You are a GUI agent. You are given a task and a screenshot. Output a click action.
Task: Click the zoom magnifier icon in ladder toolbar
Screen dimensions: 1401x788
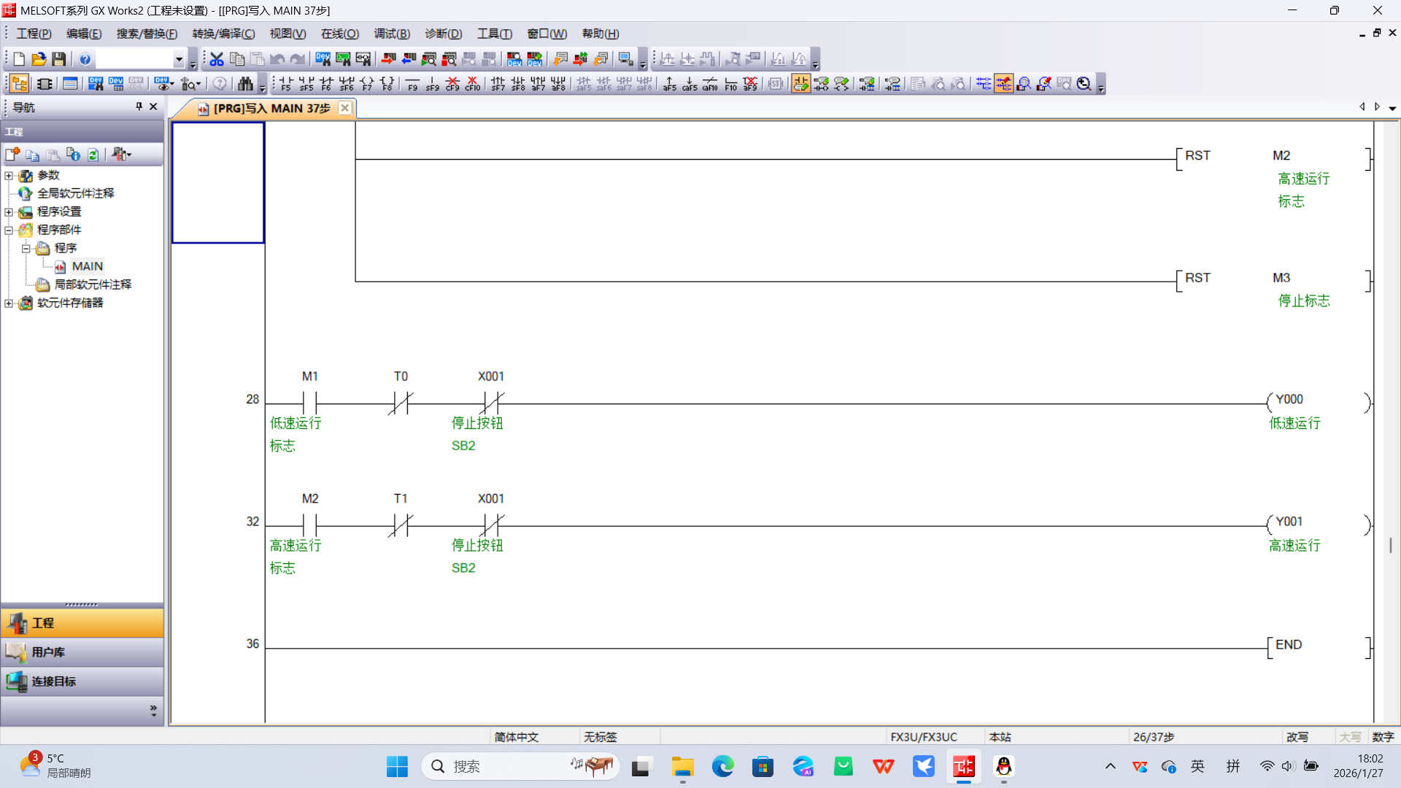click(1084, 84)
